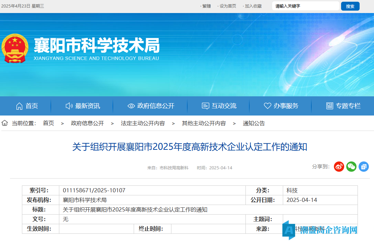Click 其他主动公开内容 breadcrumb link
This screenshot has width=374, height=242.
click(204, 123)
